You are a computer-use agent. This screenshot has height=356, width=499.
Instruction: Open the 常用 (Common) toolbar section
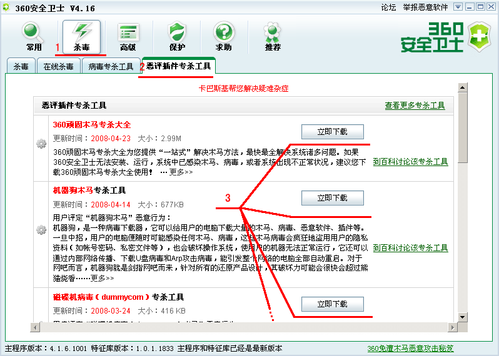coord(34,36)
